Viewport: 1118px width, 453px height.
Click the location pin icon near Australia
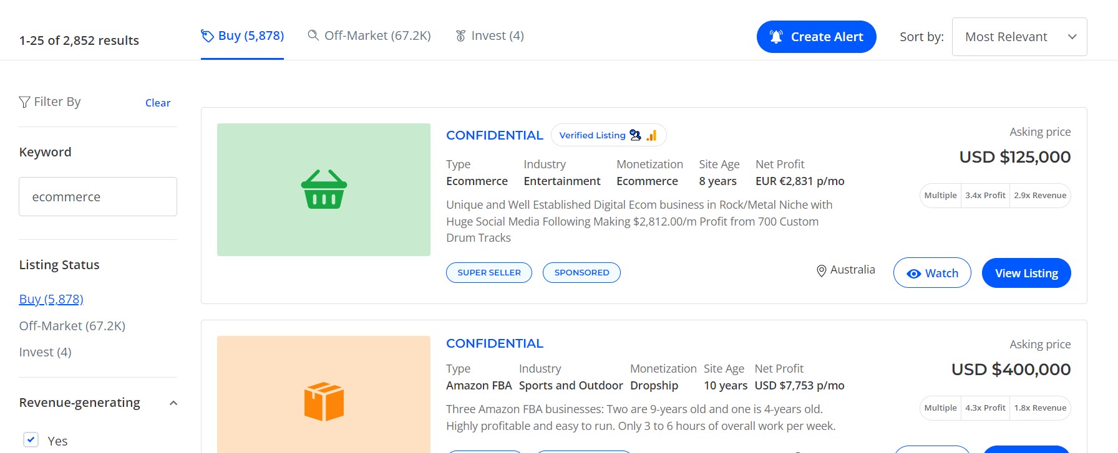click(822, 270)
